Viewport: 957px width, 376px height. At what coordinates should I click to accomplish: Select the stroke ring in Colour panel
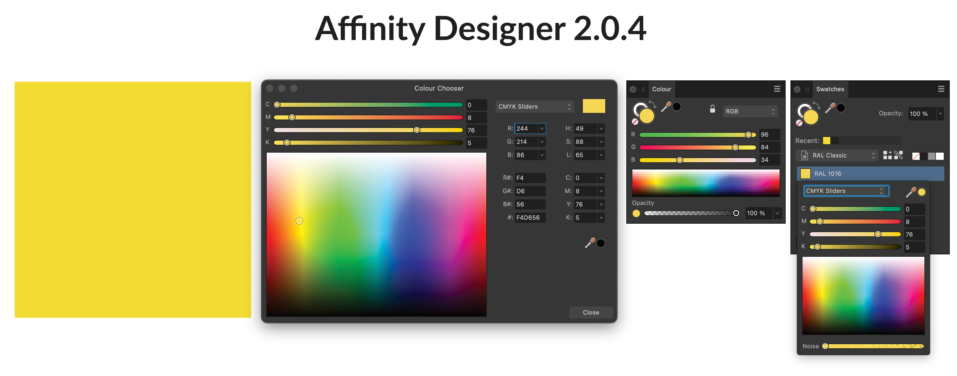637,107
